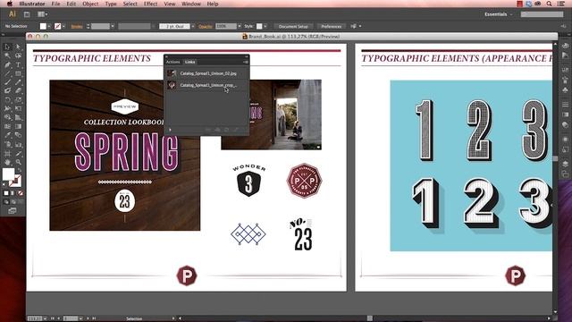Viewport: 572px width, 322px height.
Task: Select the Scale tool
Action: (18, 99)
